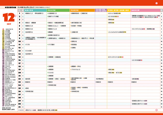
Task: Click the house logo at the bottom right corner
Action: point(156,110)
